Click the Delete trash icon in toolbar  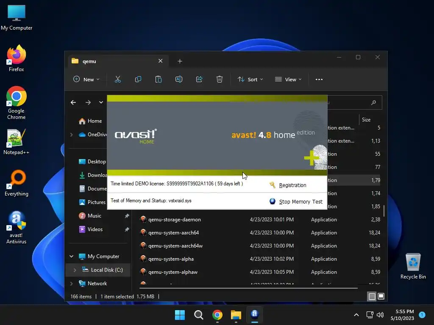coord(220,79)
